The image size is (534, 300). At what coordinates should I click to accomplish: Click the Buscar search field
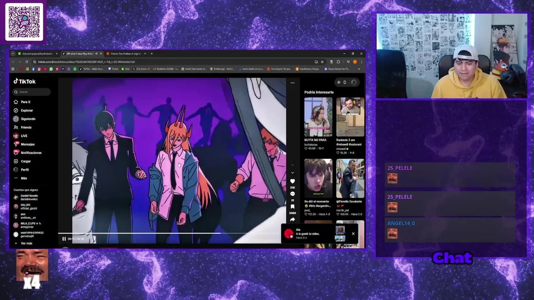(32, 92)
